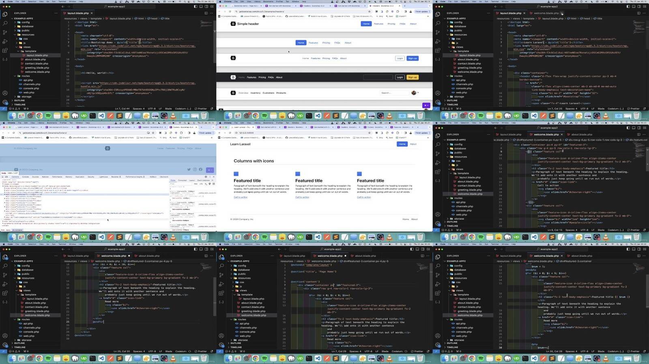Go back in the Columns with icons browser
The image size is (649, 364).
[220, 133]
